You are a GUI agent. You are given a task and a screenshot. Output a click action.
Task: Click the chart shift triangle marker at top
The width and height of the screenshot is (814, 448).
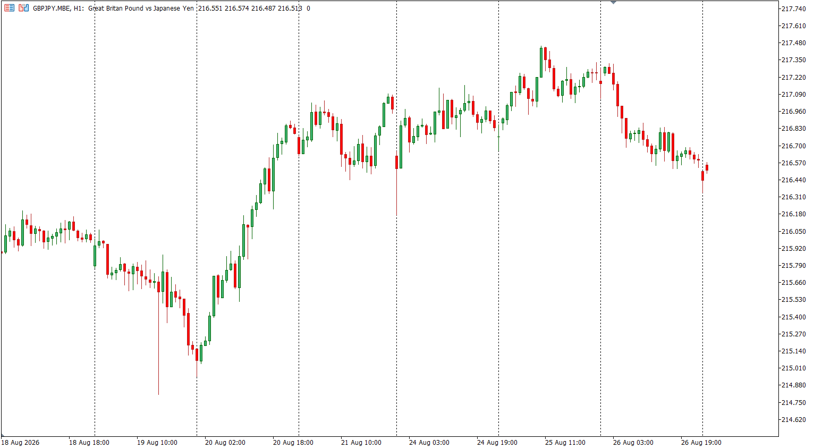[613, 3]
